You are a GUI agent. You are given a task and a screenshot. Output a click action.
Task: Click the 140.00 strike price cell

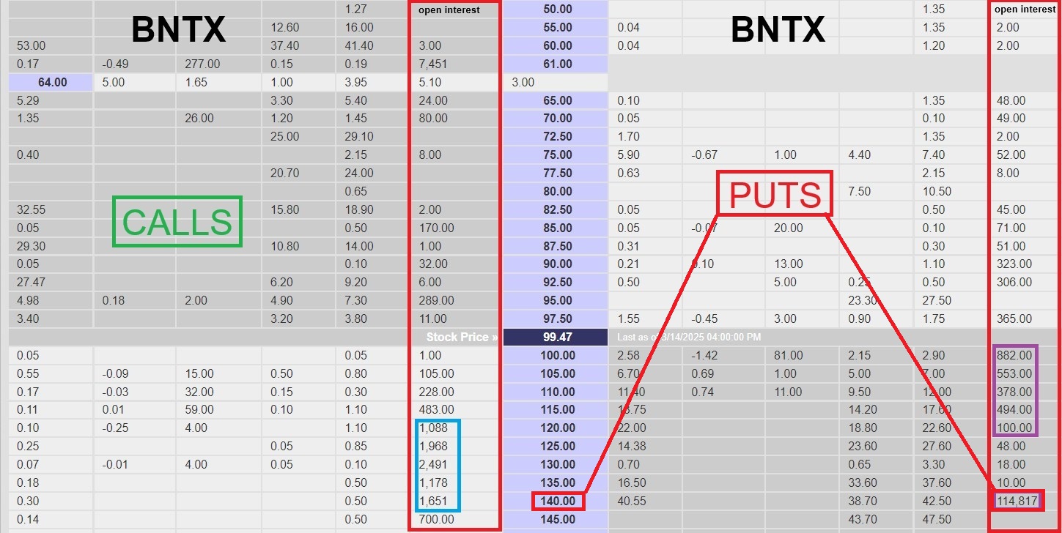[x=557, y=501]
